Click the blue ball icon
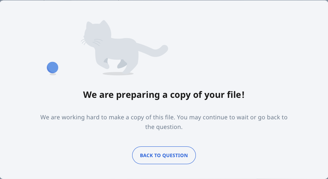This screenshot has width=328, height=179. click(53, 67)
